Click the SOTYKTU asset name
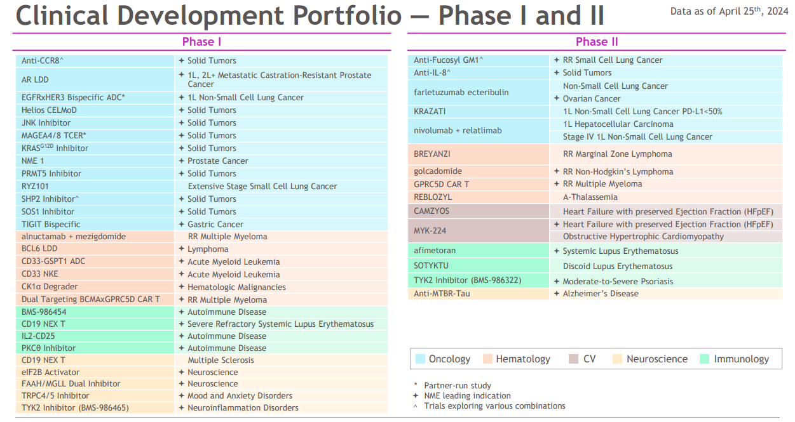The width and height of the screenshot is (795, 422). tap(432, 267)
